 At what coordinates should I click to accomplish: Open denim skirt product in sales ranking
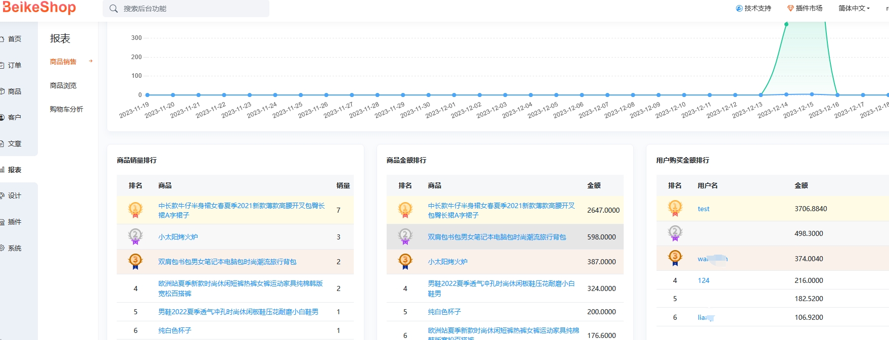click(x=242, y=210)
